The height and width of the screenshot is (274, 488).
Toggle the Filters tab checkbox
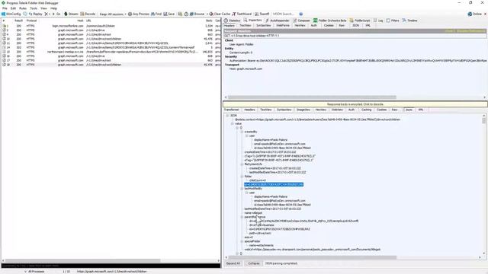[388, 21]
